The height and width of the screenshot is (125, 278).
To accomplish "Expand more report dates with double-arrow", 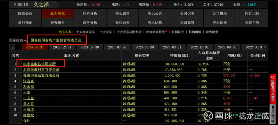I will (265, 47).
